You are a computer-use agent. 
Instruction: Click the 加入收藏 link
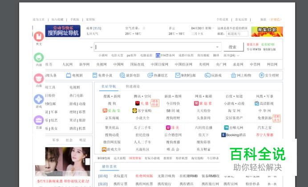(x=57, y=19)
